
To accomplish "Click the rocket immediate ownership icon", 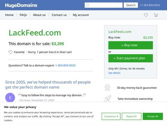I will tap(108, 99).
